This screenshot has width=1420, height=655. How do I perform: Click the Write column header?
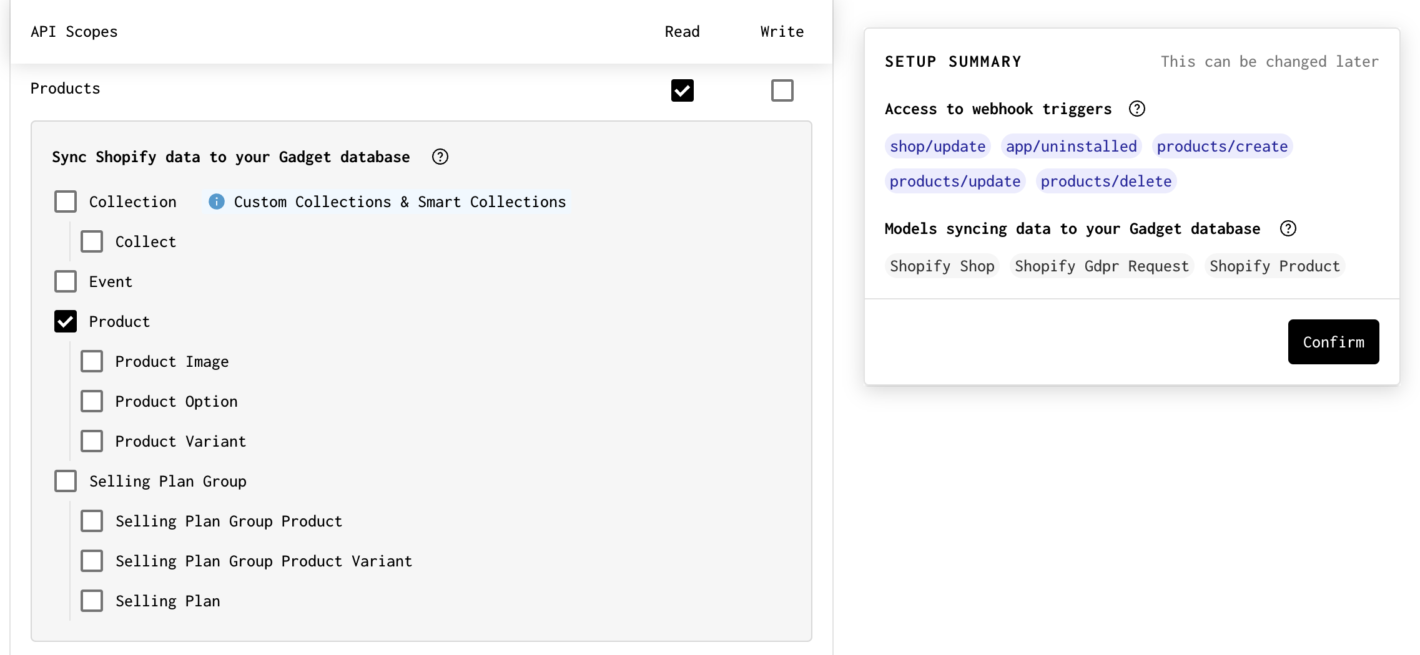[782, 32]
